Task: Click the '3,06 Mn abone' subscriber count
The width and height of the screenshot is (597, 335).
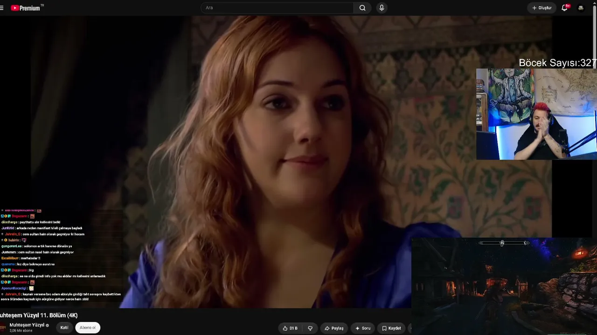Action: (x=21, y=331)
